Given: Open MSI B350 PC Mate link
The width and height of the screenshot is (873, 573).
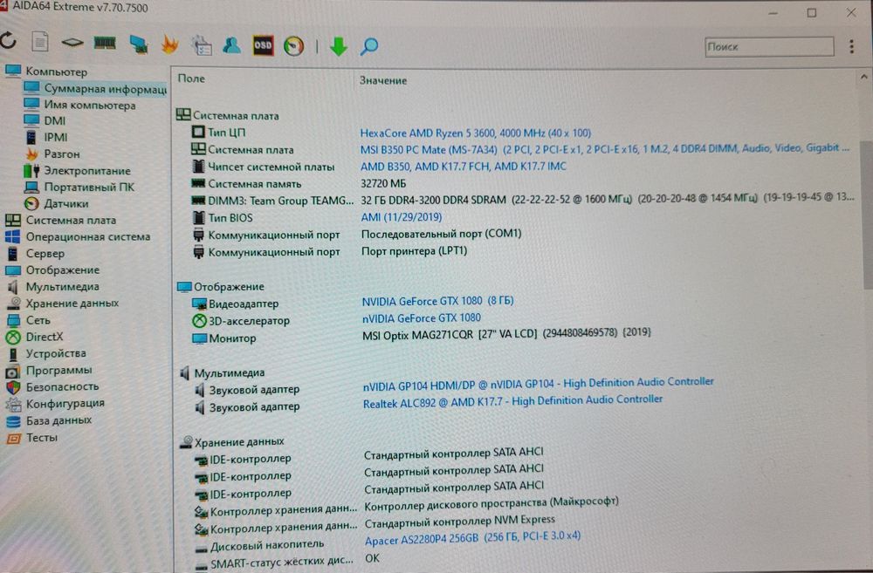Looking at the screenshot, I should coord(605,148).
